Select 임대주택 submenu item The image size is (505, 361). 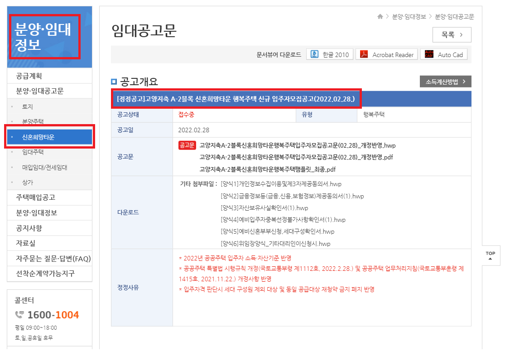pyautogui.click(x=50, y=152)
